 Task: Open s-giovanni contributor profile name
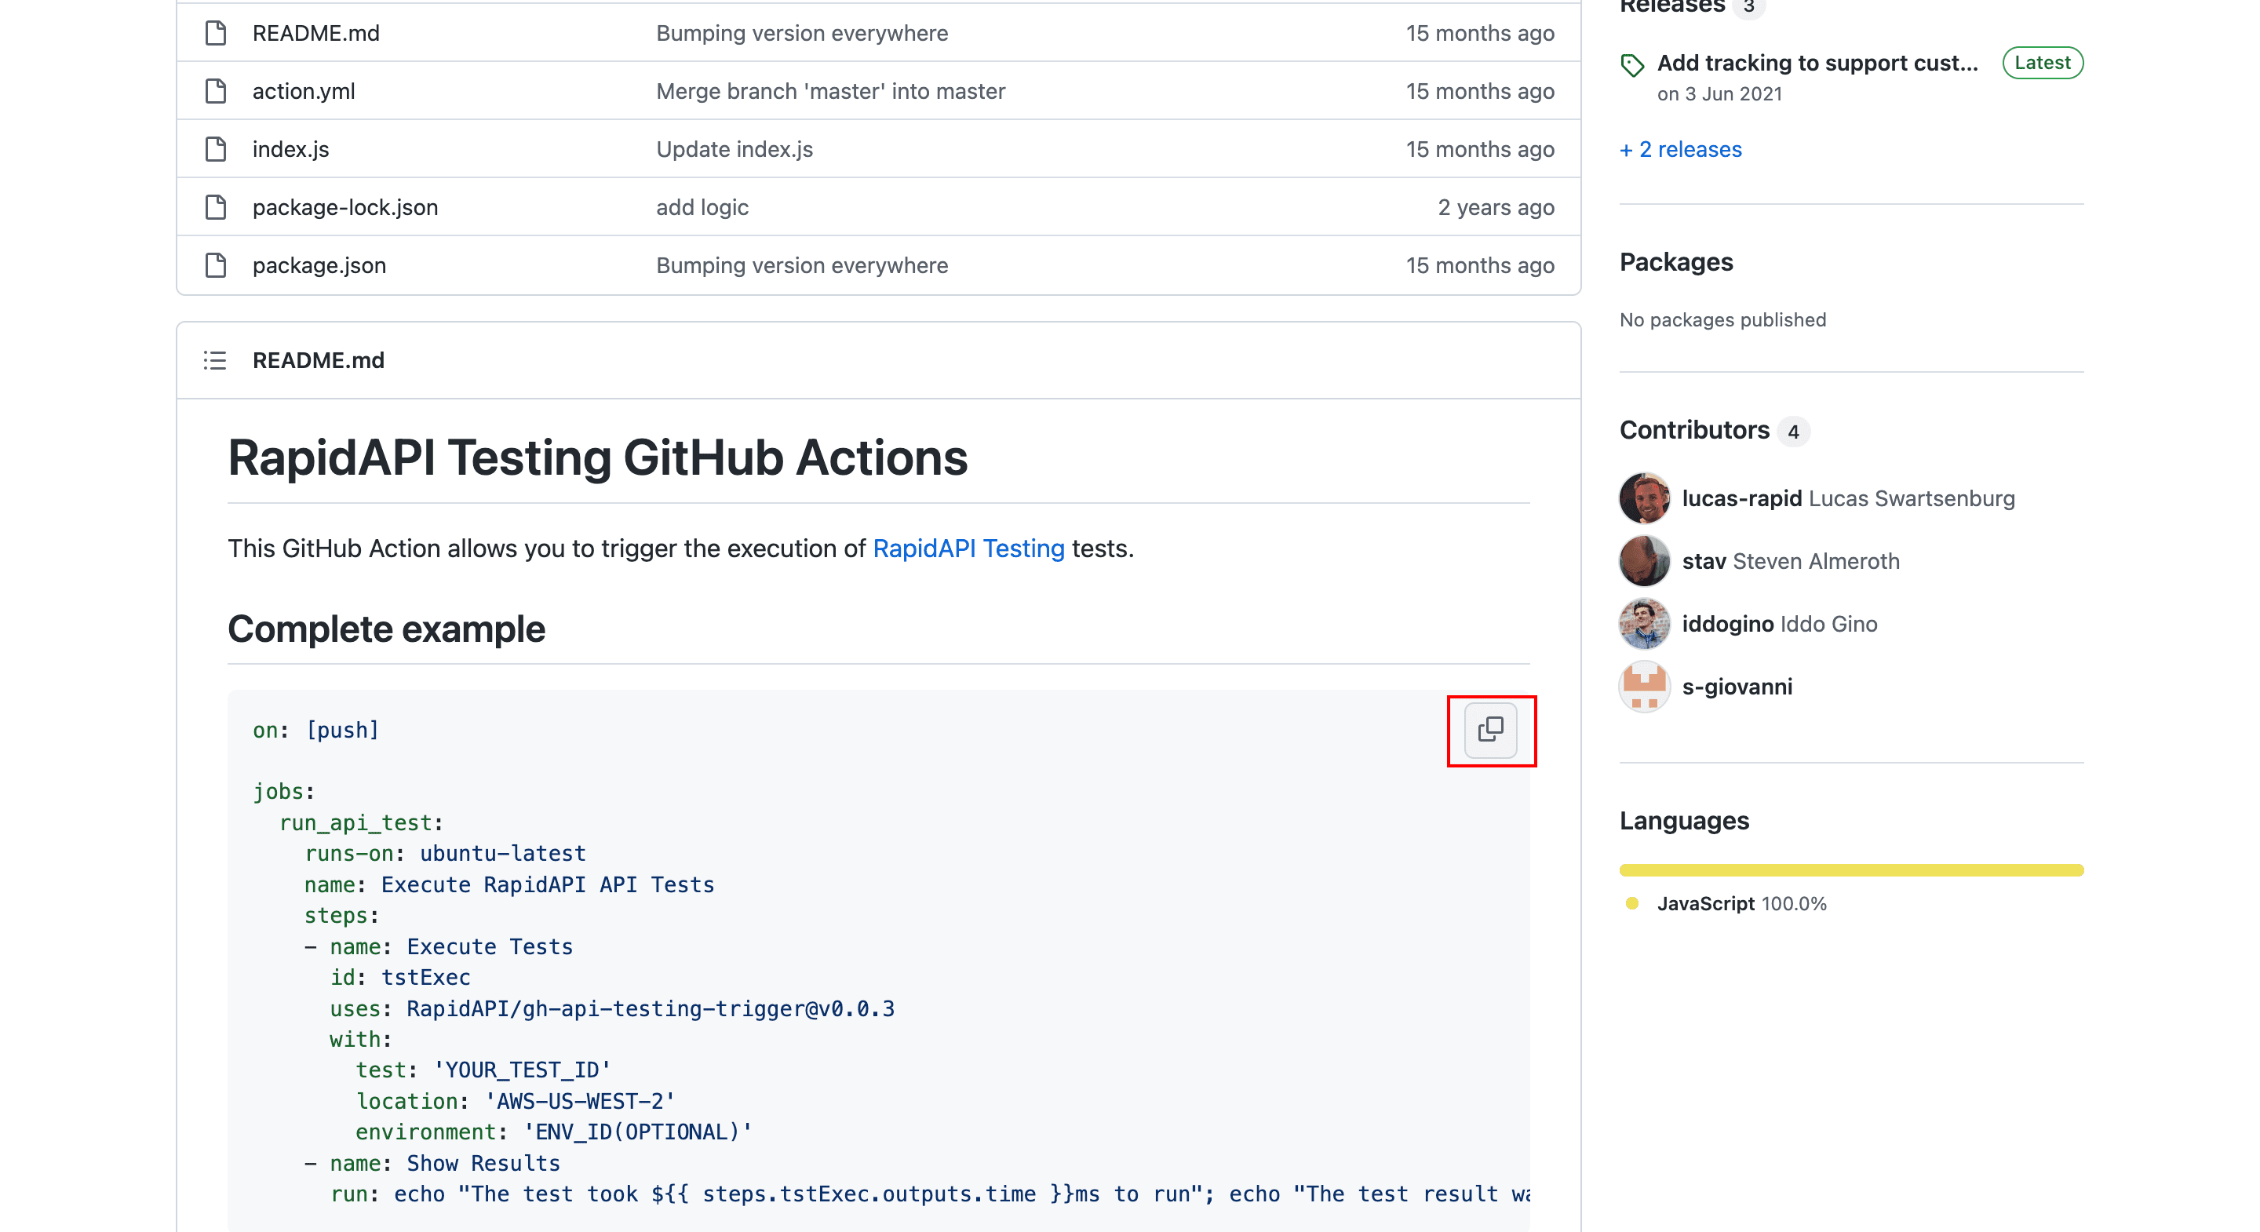tap(1737, 687)
